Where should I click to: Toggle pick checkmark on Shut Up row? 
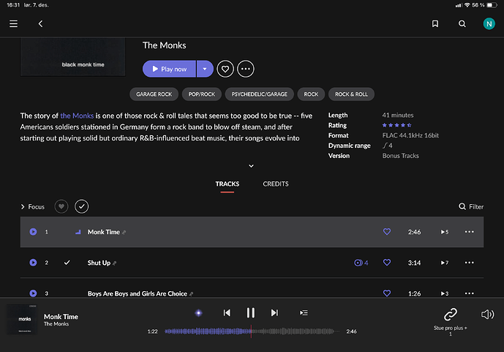67,263
